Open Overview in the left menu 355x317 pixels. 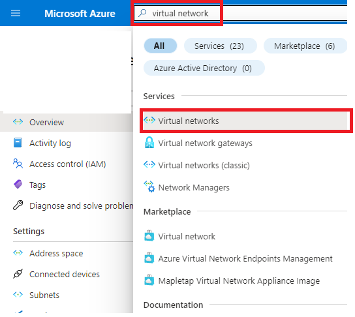(67, 122)
